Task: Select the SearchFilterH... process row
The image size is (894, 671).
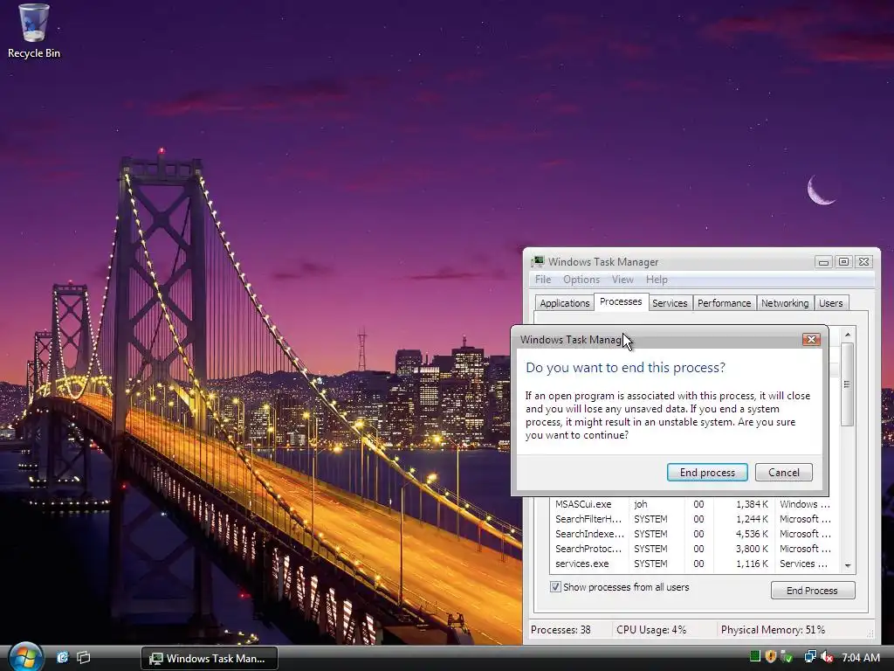Action: pyautogui.click(x=692, y=519)
